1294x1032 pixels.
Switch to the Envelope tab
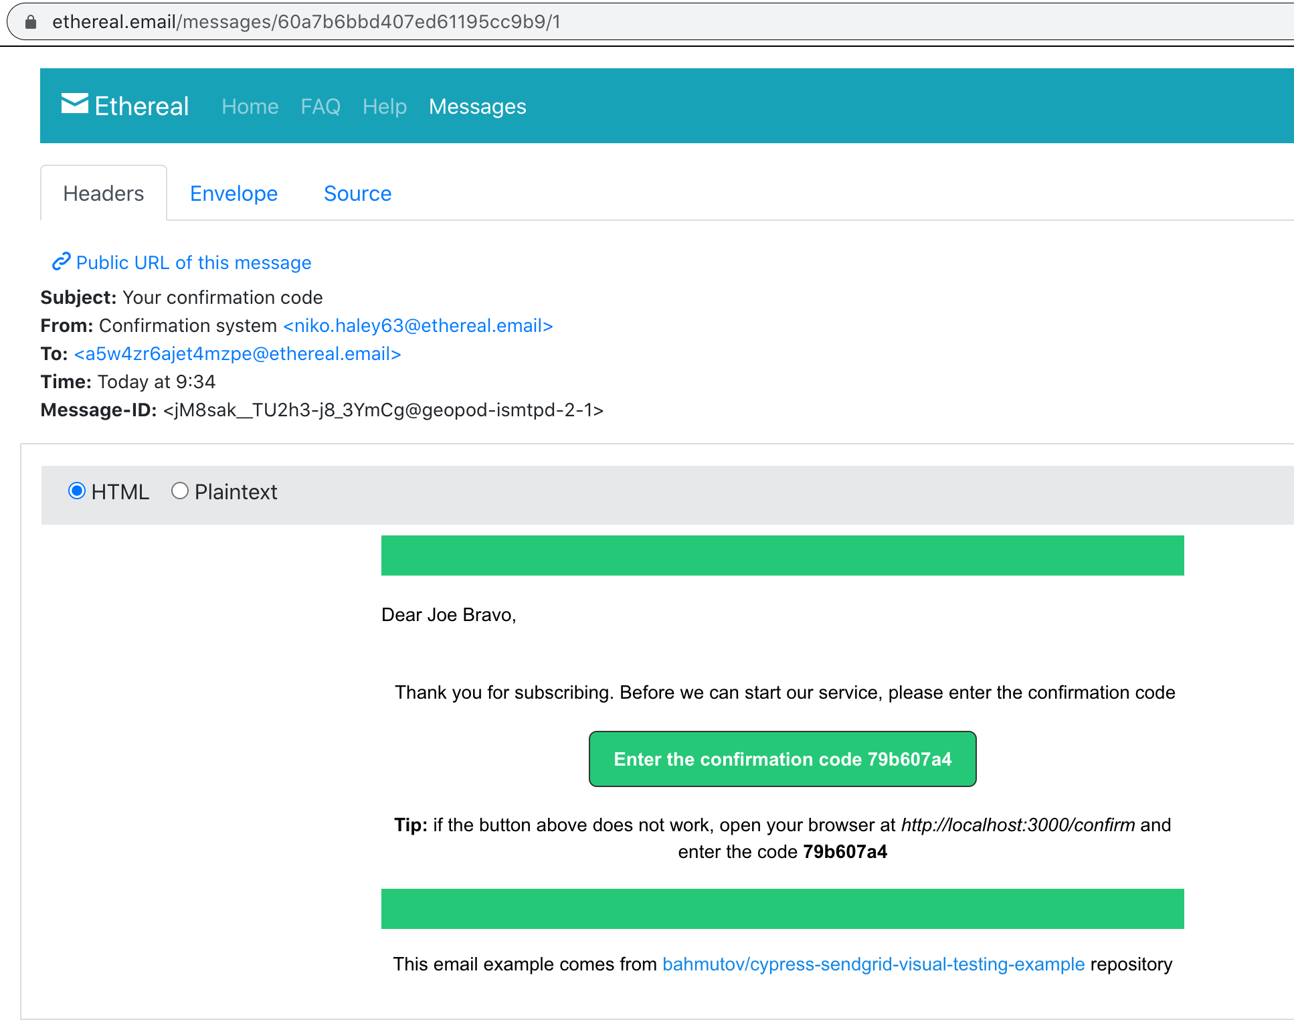pyautogui.click(x=234, y=193)
